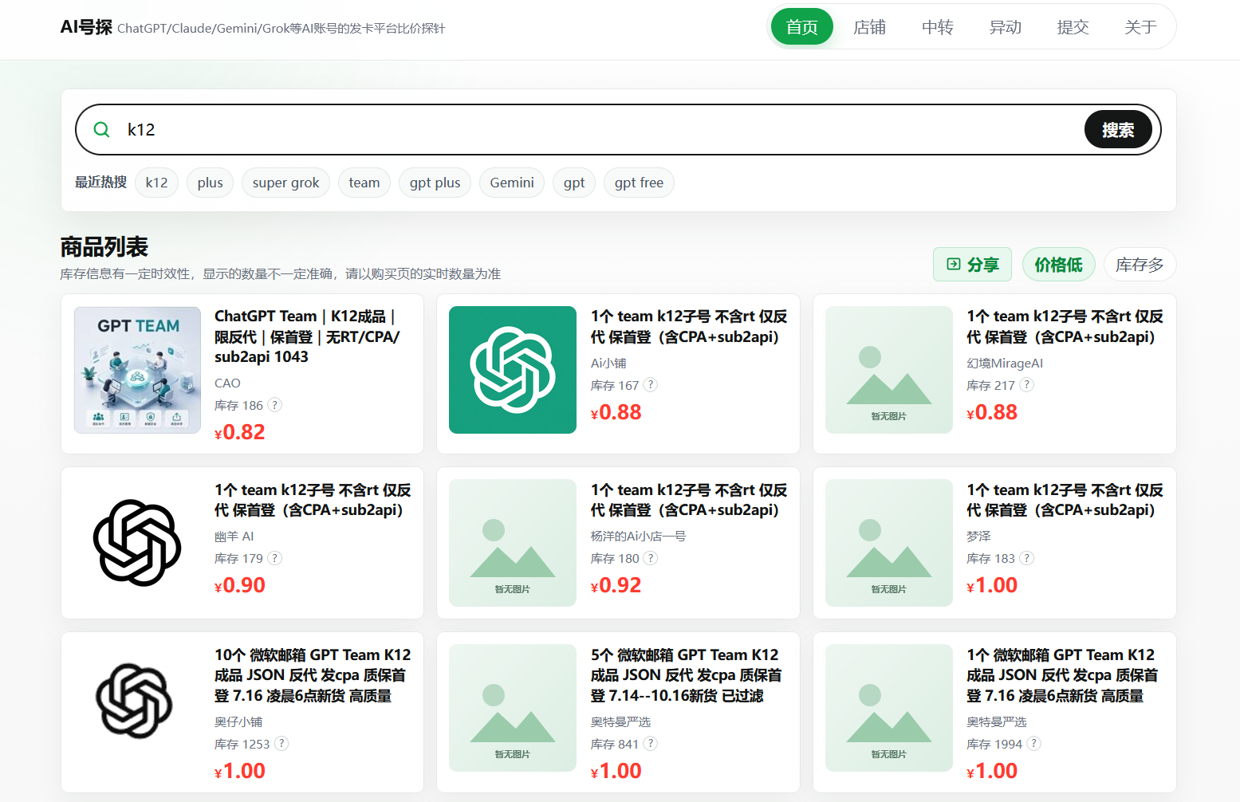Share the list with 分享 button
The width and height of the screenshot is (1240, 802).
(972, 265)
